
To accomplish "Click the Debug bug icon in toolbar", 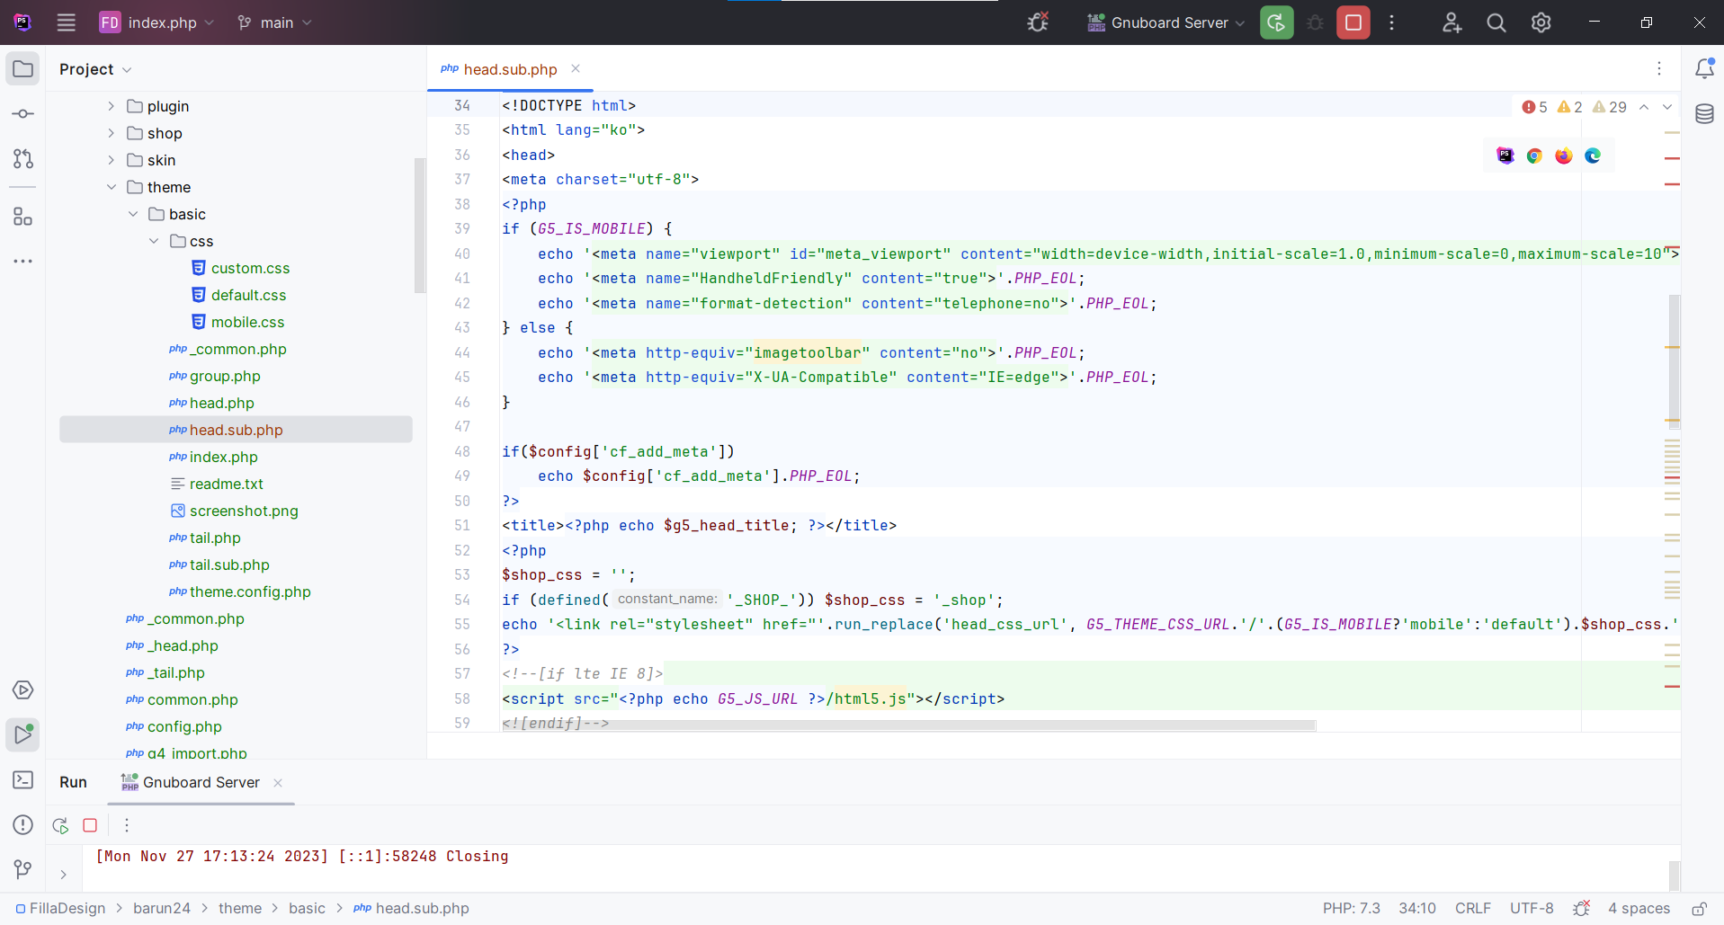I will 1315,22.
